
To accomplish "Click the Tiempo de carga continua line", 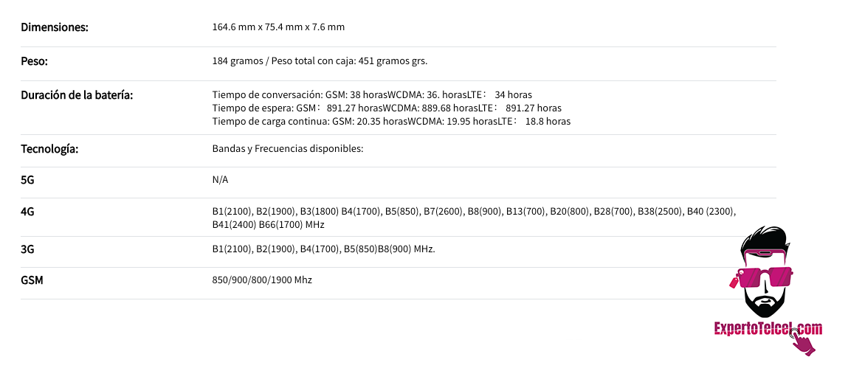I will pos(392,121).
